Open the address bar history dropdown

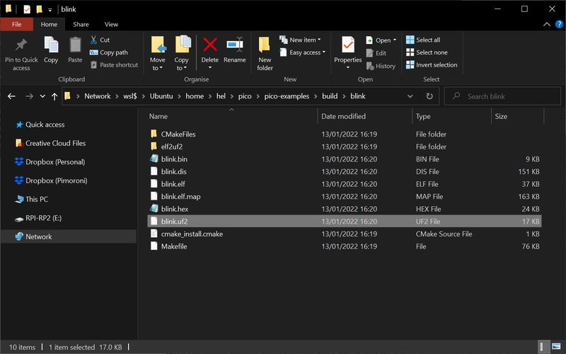(410, 96)
